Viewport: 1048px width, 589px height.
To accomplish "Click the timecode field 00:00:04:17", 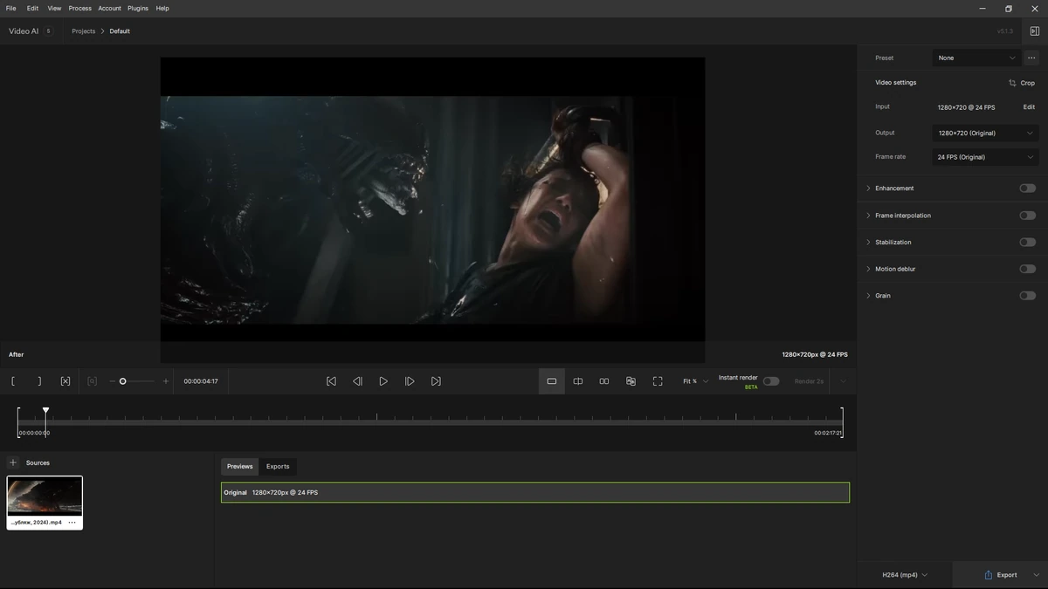I will click(201, 381).
